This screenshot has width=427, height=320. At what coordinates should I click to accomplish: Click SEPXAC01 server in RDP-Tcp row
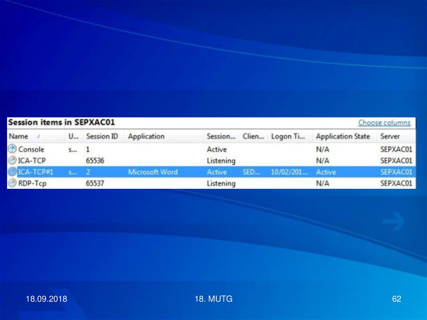[x=396, y=183]
